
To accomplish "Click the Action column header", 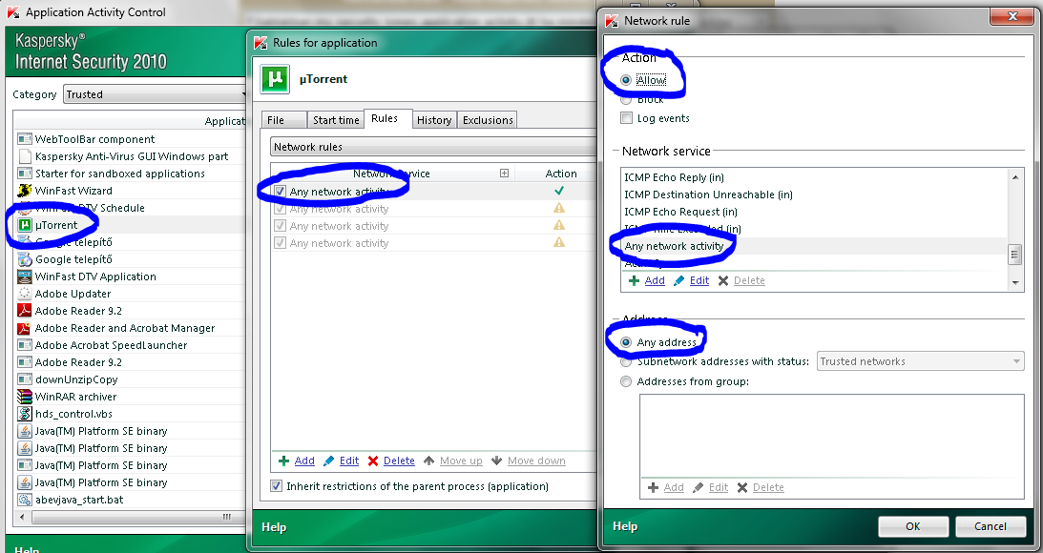I will pos(561,174).
